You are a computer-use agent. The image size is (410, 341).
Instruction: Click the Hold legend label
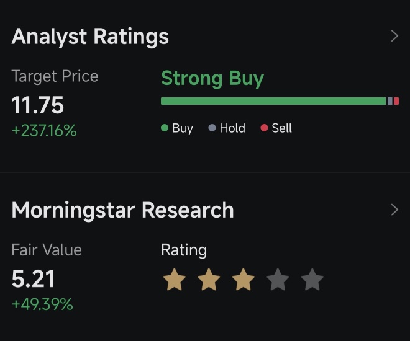pyautogui.click(x=232, y=128)
